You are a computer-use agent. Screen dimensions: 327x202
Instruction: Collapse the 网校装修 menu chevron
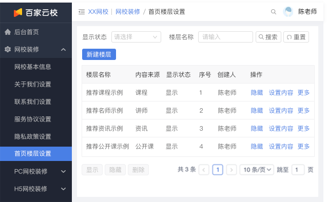click(x=64, y=50)
